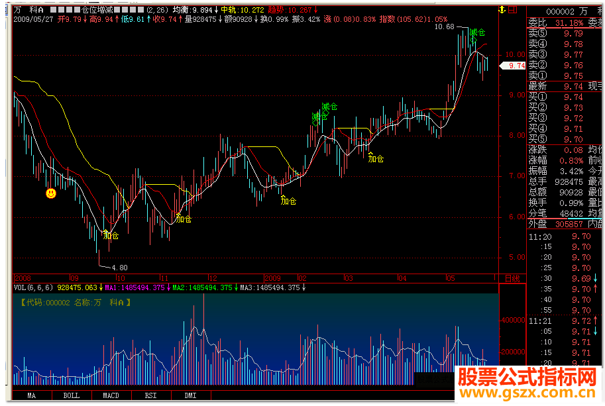This screenshot has height=406, width=605.
Task: Click the 加仓 signal marker in January 2009
Action: pos(288,200)
